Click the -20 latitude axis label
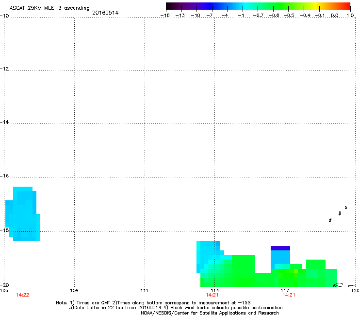Viewport: 359px width, 316px height. [4, 285]
